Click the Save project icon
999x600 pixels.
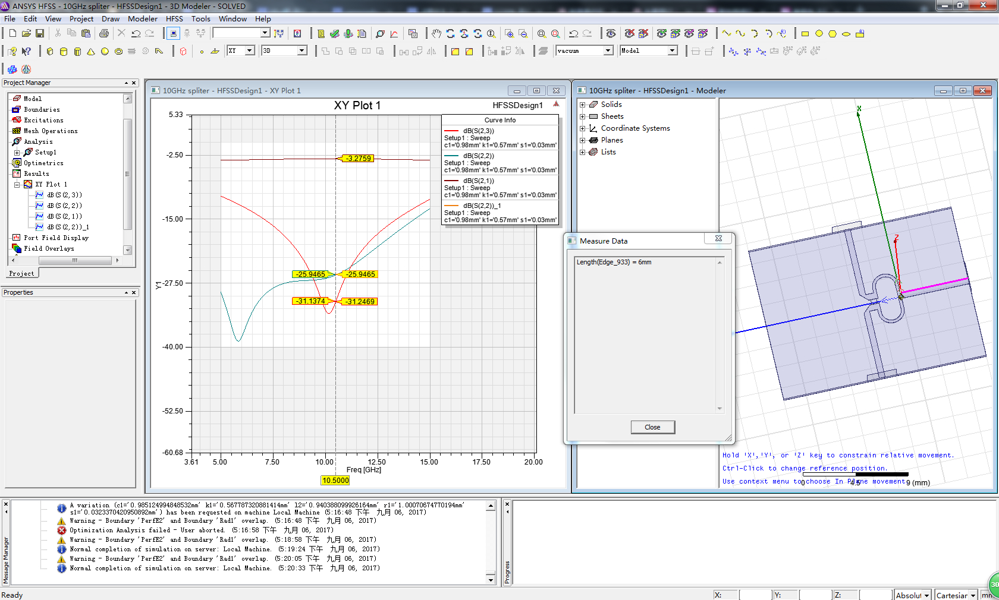coord(40,34)
